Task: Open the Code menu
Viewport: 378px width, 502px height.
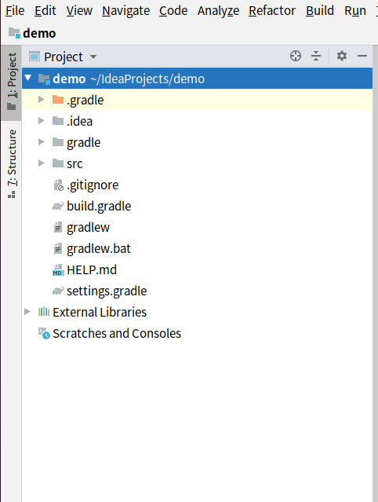Action: pyautogui.click(x=173, y=10)
